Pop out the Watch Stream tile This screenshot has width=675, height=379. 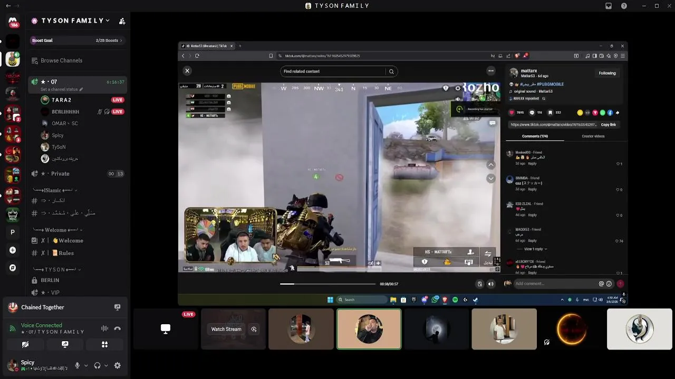254,330
